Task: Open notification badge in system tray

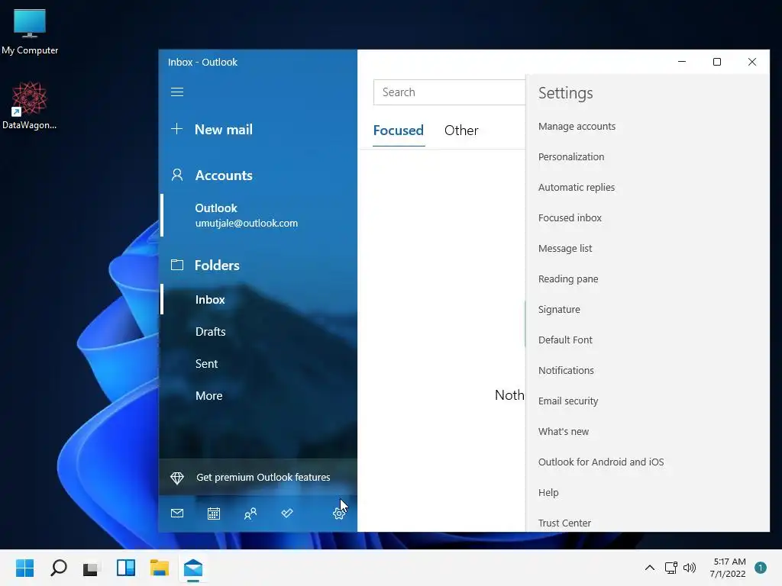Action: coord(761,568)
